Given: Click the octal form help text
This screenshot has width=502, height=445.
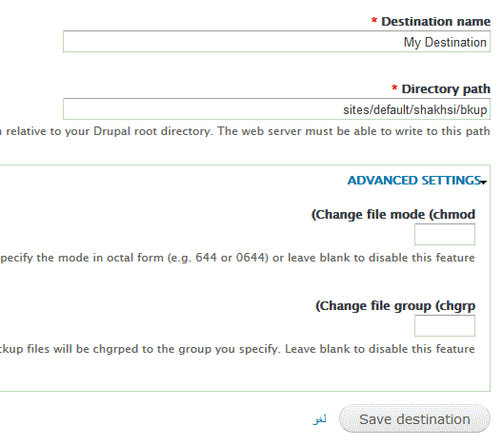Looking at the screenshot, I should [237, 258].
